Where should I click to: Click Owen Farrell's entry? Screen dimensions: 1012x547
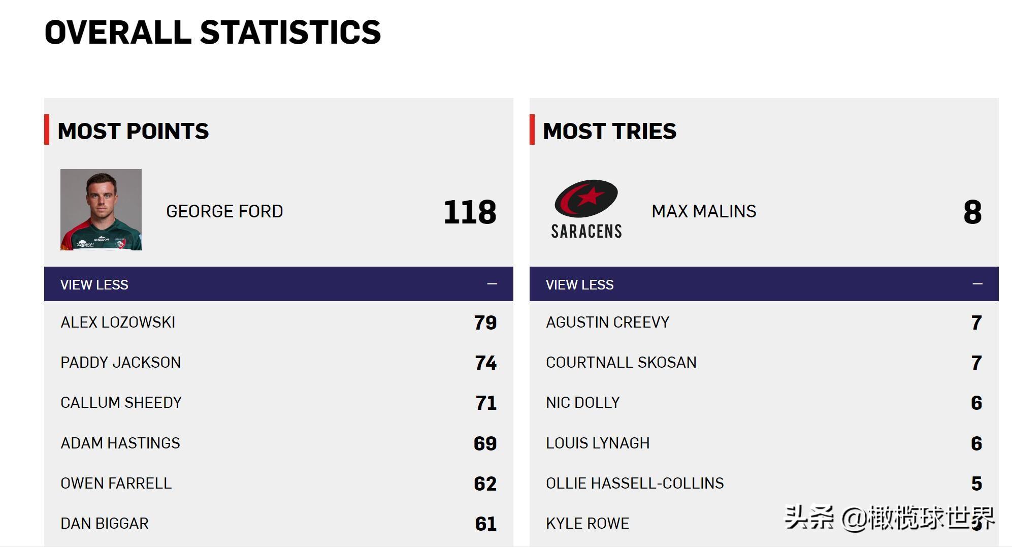point(116,483)
